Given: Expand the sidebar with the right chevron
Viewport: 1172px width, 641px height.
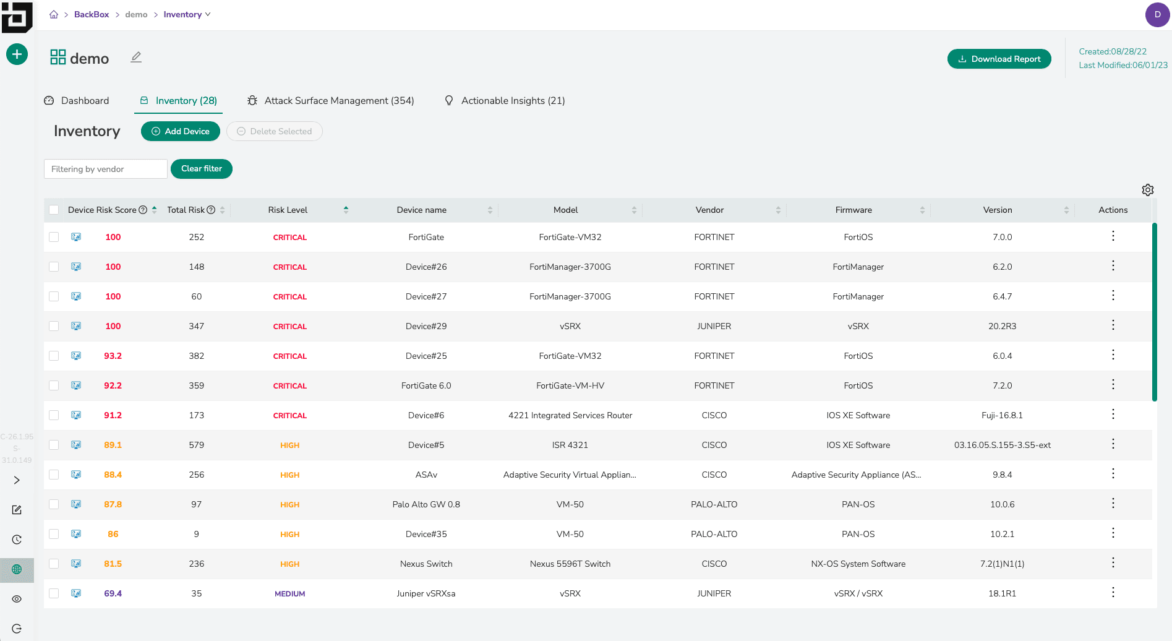Looking at the screenshot, I should pos(17,480).
